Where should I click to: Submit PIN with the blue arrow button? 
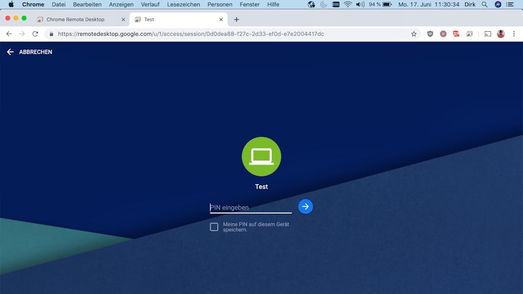(305, 207)
